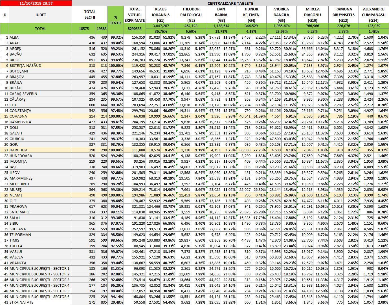Click the green TOTAL row label
The image size is (389, 305).
(40, 29)
